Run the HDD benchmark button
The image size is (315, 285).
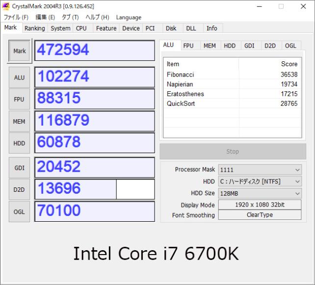tap(19, 143)
